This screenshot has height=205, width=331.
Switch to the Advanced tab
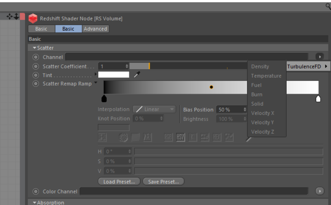pos(96,29)
